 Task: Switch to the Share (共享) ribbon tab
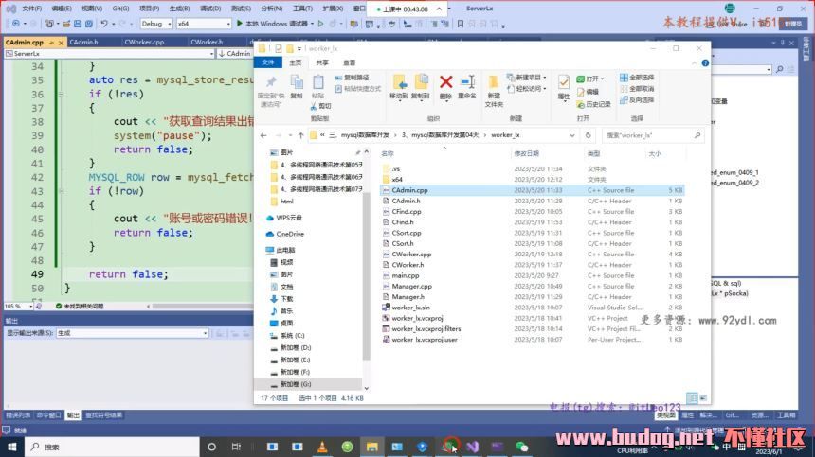tap(322, 62)
